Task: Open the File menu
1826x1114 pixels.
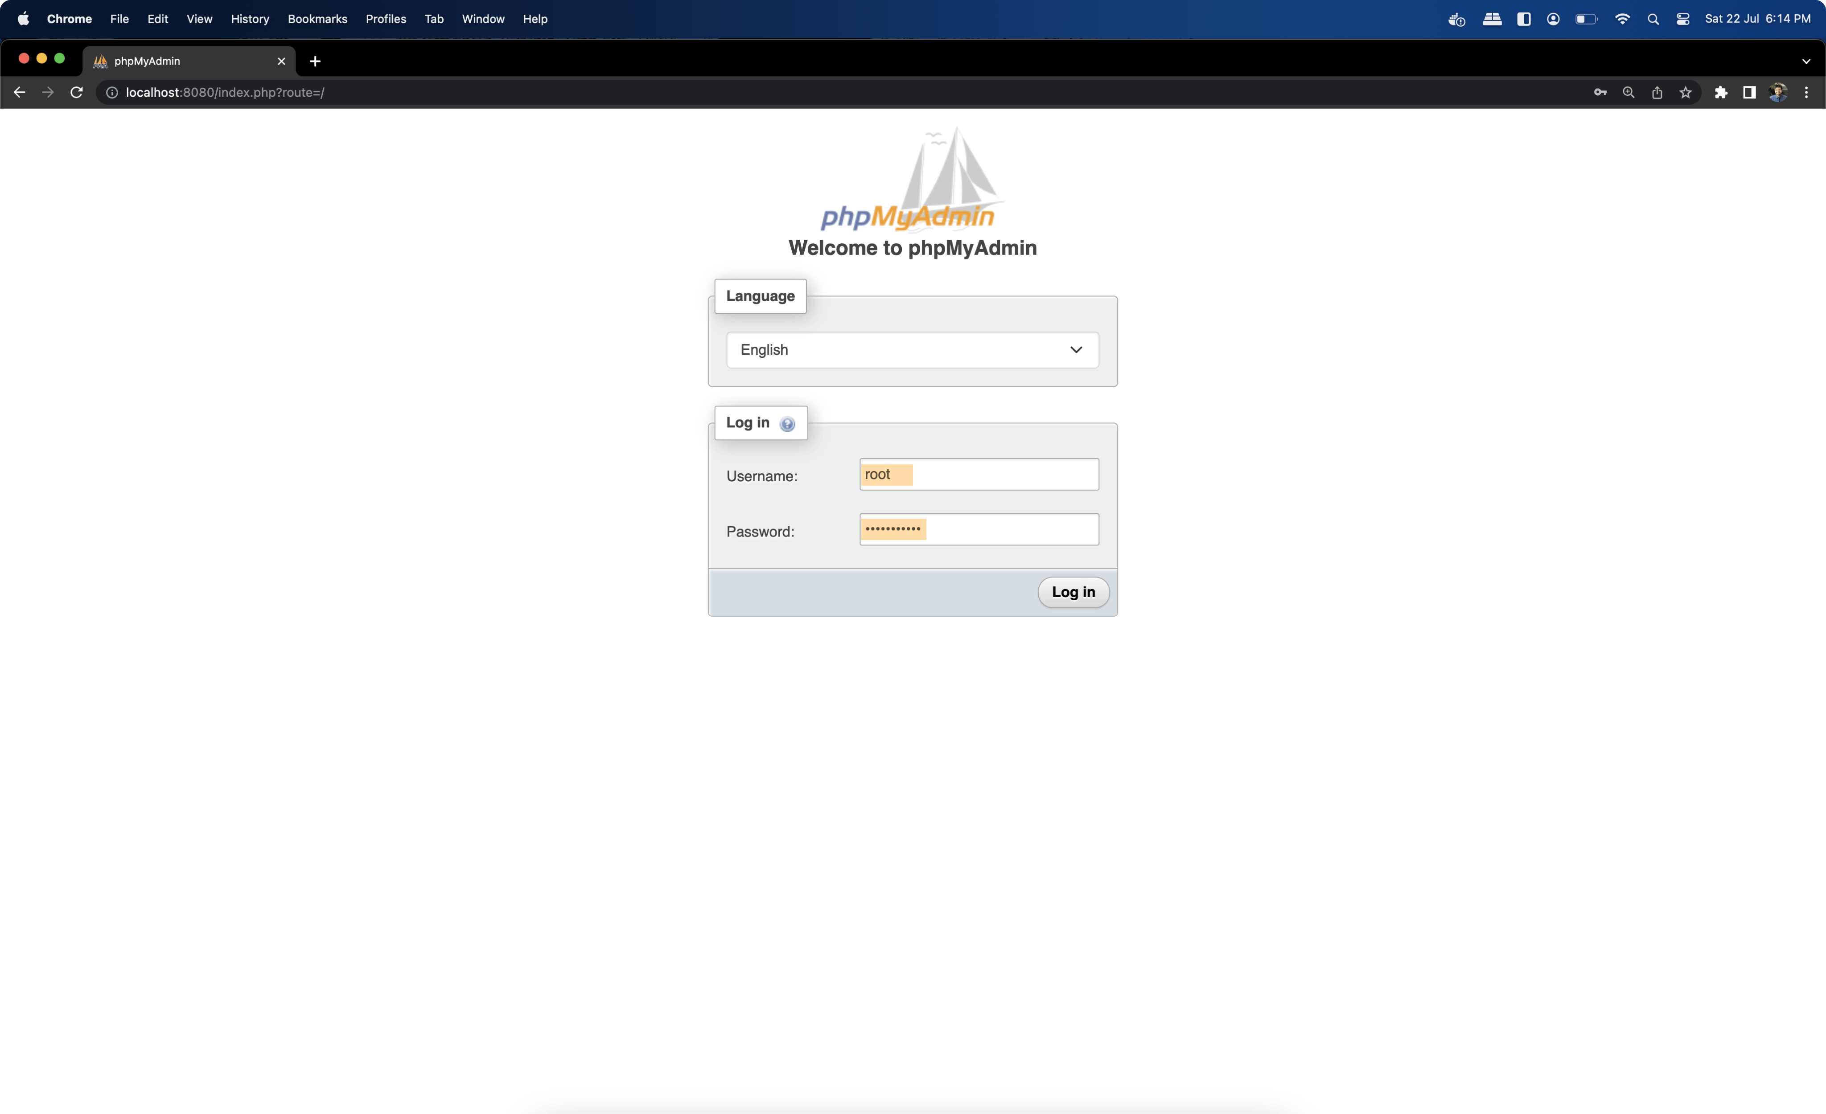Action: point(119,19)
